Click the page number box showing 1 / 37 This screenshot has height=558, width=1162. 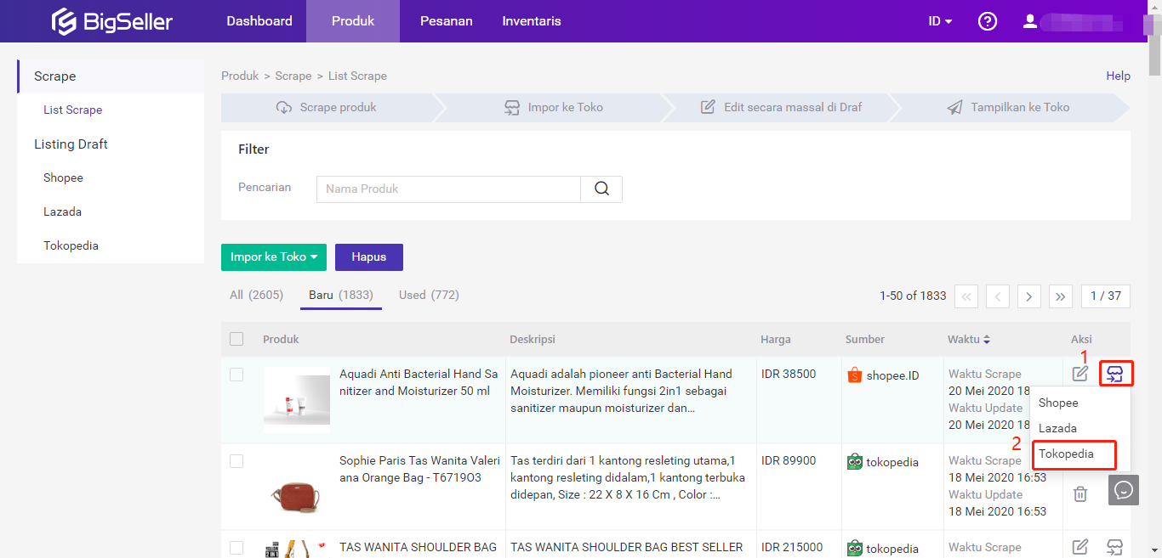pos(1106,296)
